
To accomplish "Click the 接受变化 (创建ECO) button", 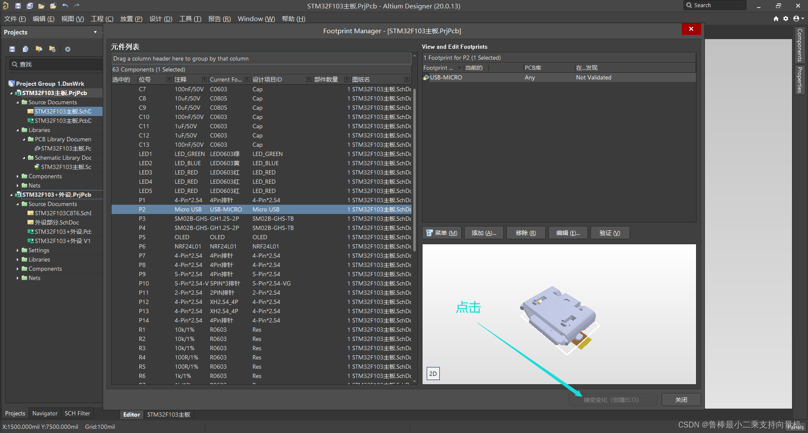I will (x=613, y=400).
